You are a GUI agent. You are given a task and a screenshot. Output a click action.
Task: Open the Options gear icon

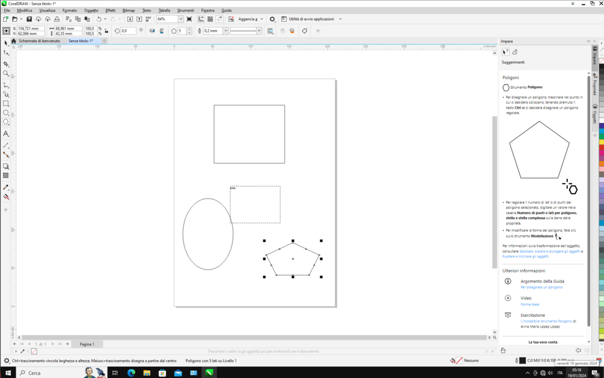pyautogui.click(x=272, y=19)
